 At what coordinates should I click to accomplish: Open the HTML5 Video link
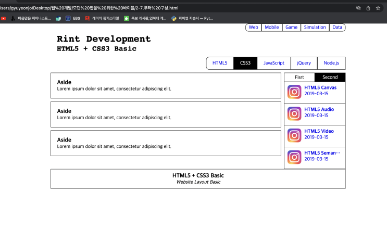[x=319, y=131]
